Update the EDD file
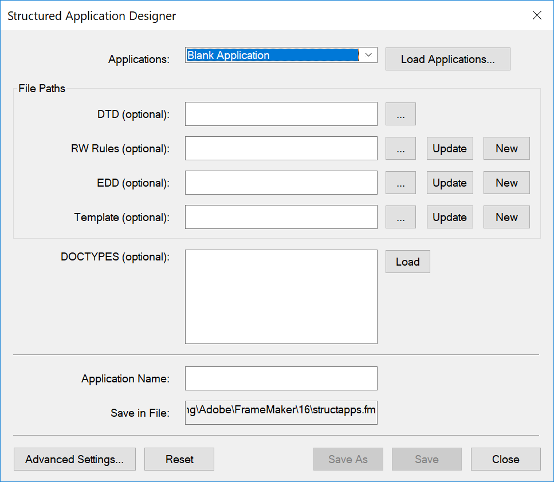 (x=449, y=183)
